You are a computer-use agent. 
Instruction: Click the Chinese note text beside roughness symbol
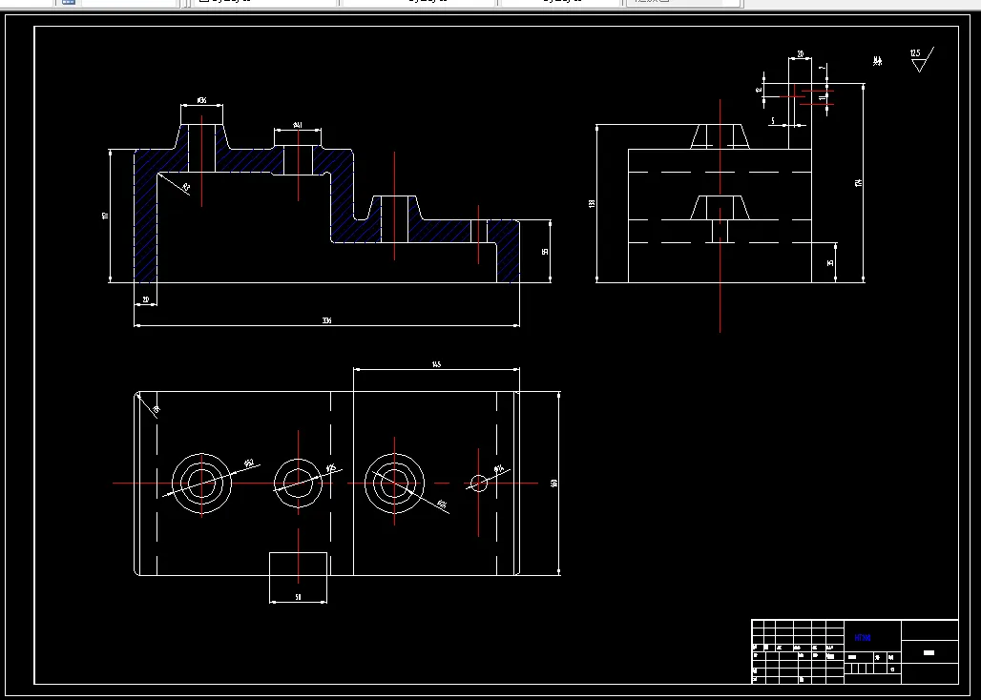pyautogui.click(x=878, y=61)
